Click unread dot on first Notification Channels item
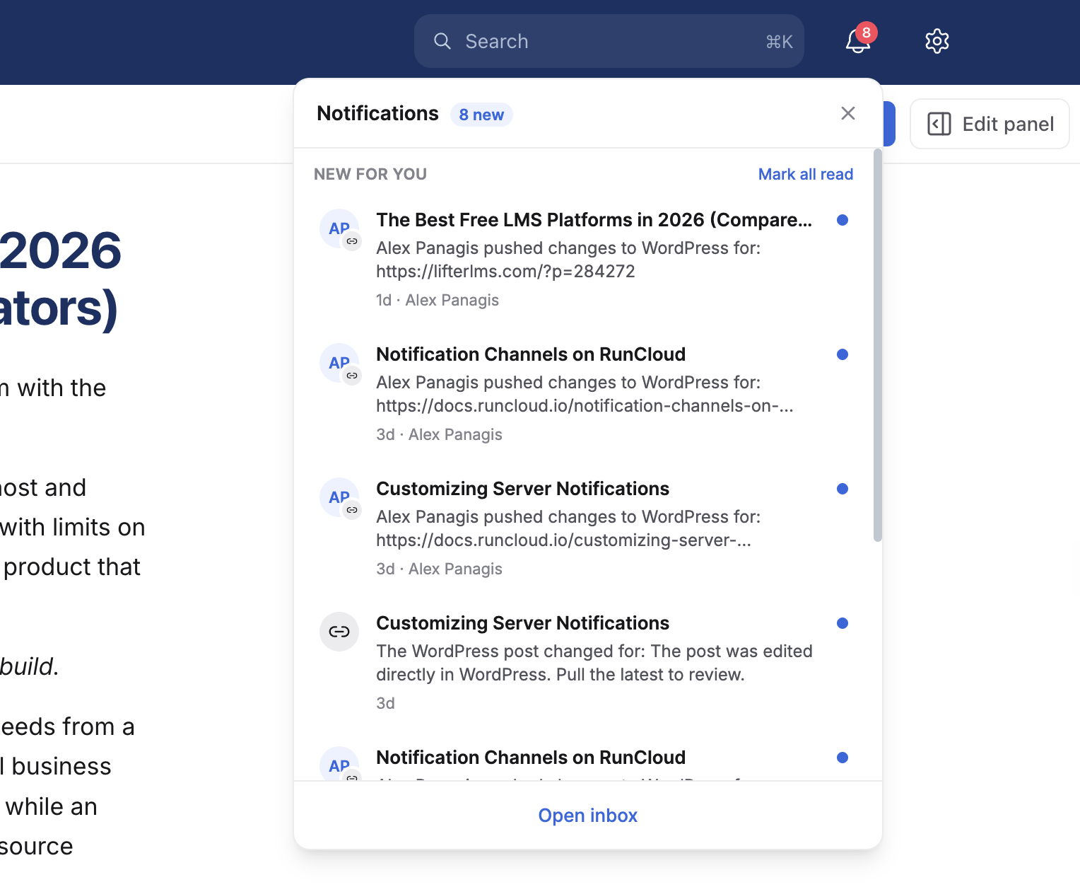This screenshot has width=1080, height=887. [x=842, y=354]
